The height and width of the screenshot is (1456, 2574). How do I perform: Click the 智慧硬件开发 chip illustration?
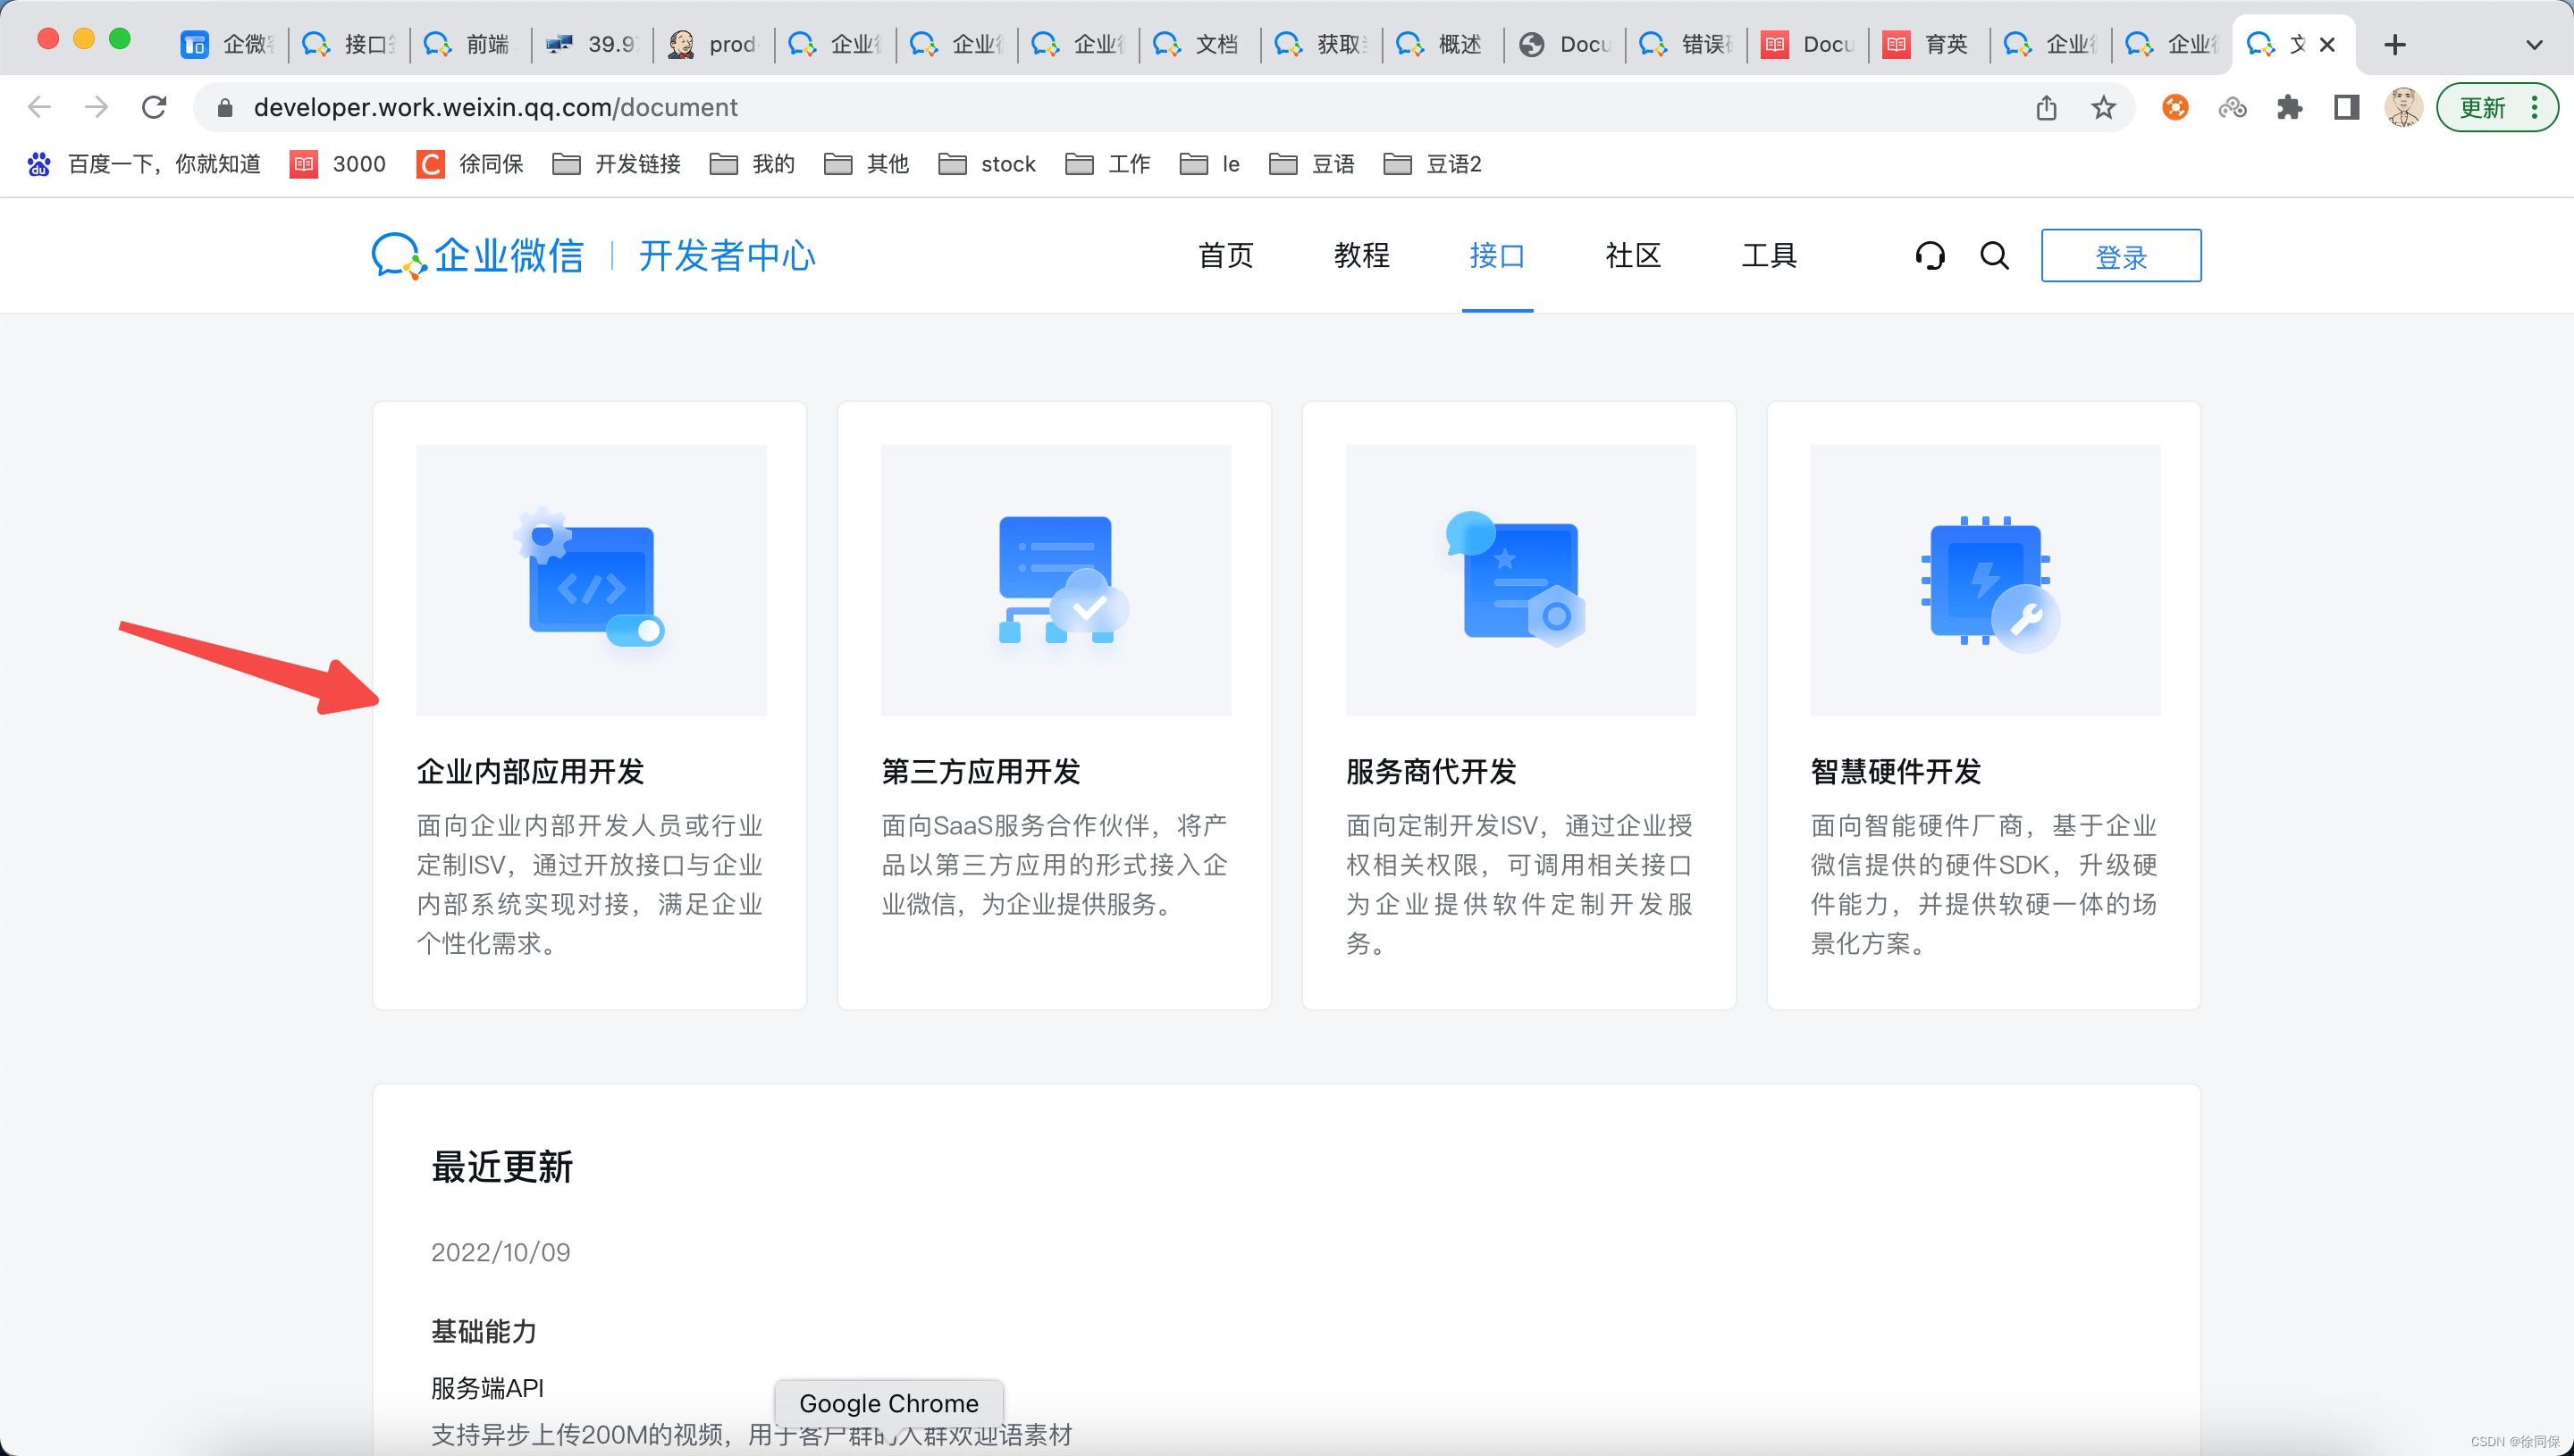click(1986, 580)
